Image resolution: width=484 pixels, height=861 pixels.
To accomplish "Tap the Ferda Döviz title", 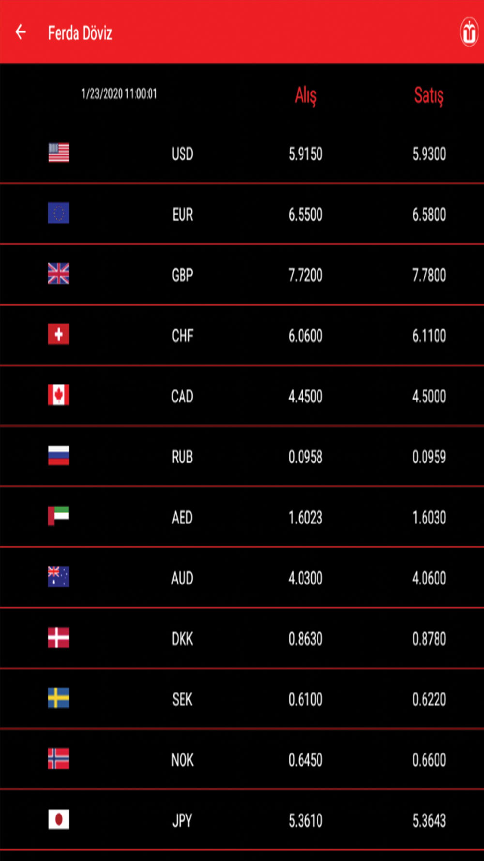I will coord(80,33).
